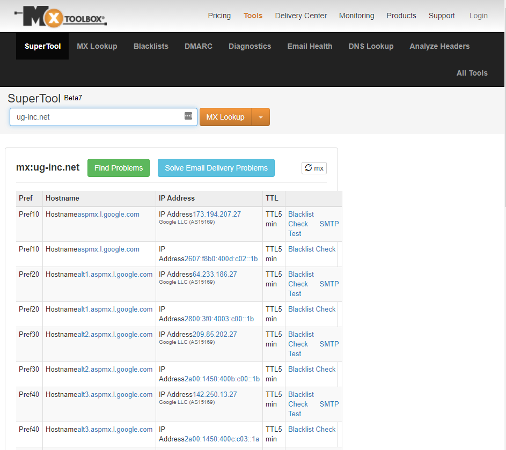Click Blacklist Check for 2a00:1450:400b:c00::1b row
Image resolution: width=506 pixels, height=450 pixels.
point(312,369)
